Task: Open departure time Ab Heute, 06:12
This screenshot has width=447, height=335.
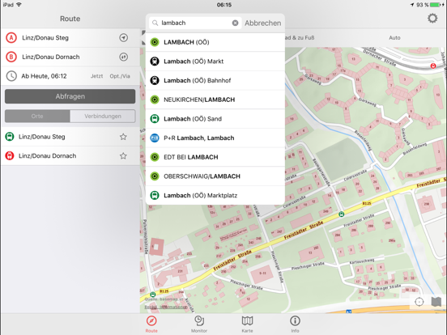Action: tap(44, 76)
